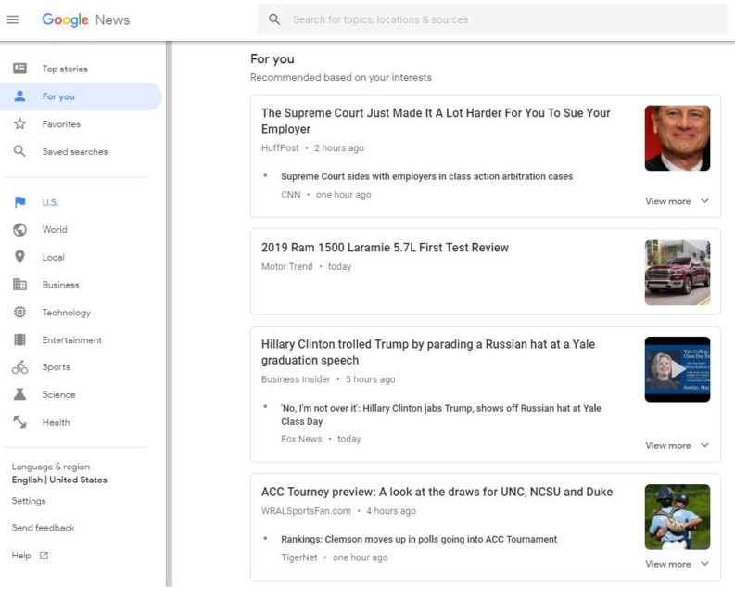Click View more on ACC Tourney card
Image resolution: width=735 pixels, height=589 pixels.
click(x=668, y=564)
